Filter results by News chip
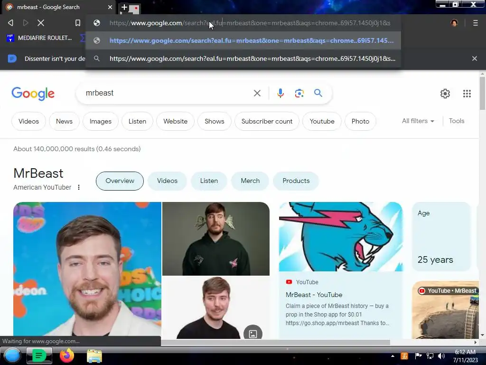486x365 pixels. pos(64,121)
